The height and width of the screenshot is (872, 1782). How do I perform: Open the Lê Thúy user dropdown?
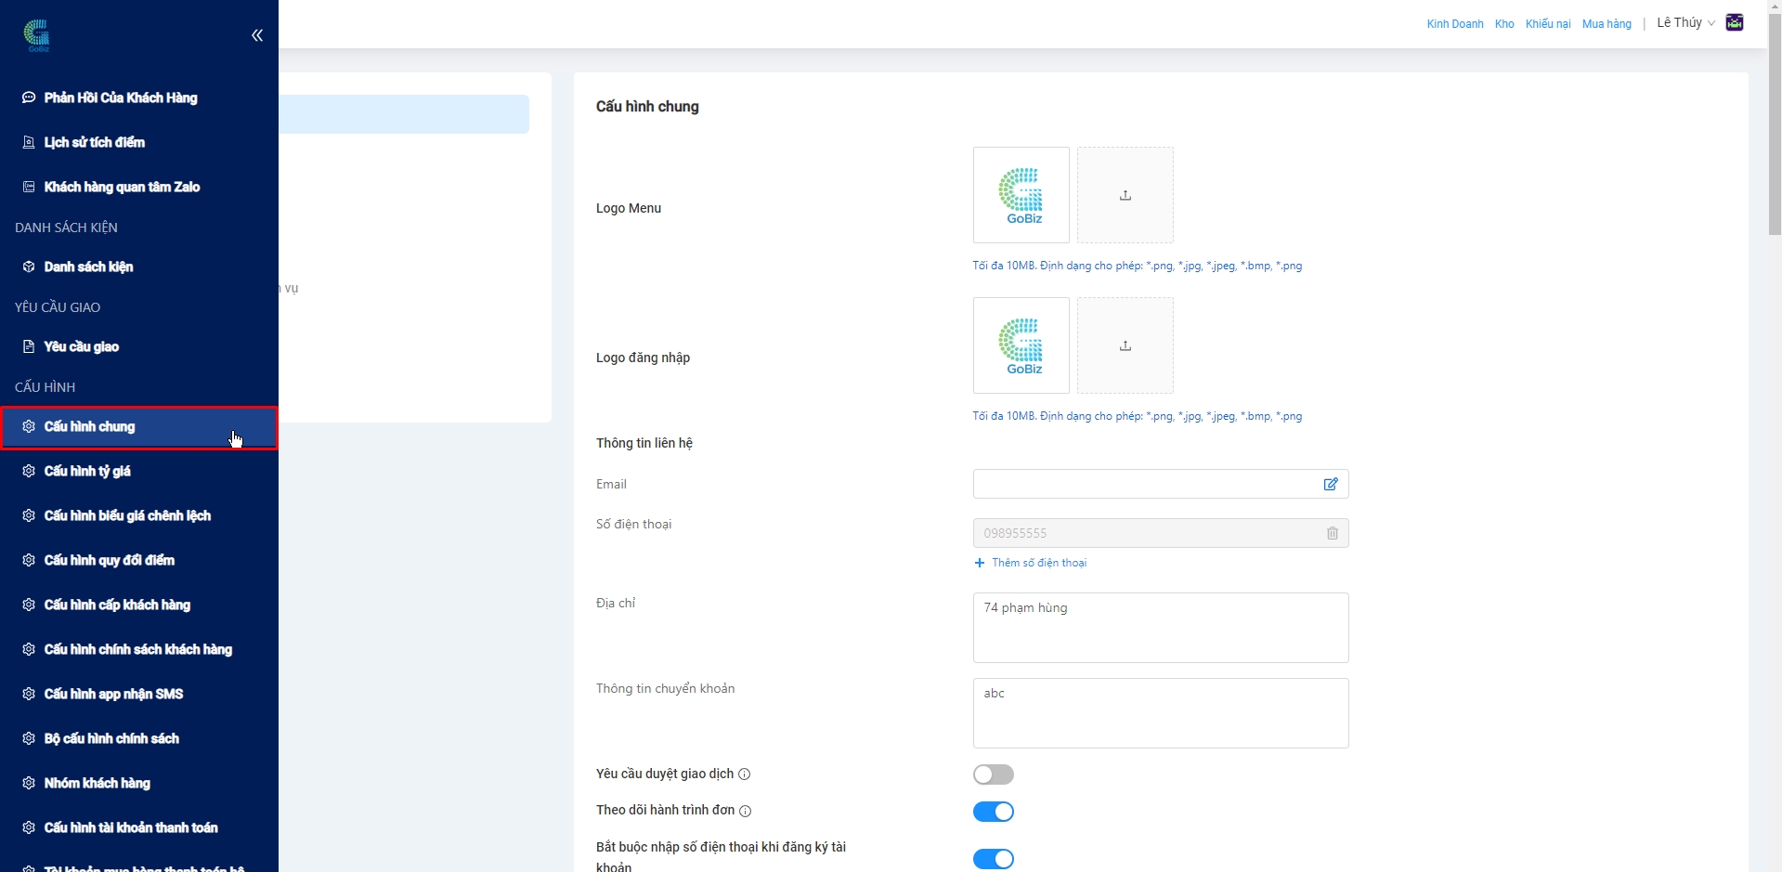tap(1685, 23)
